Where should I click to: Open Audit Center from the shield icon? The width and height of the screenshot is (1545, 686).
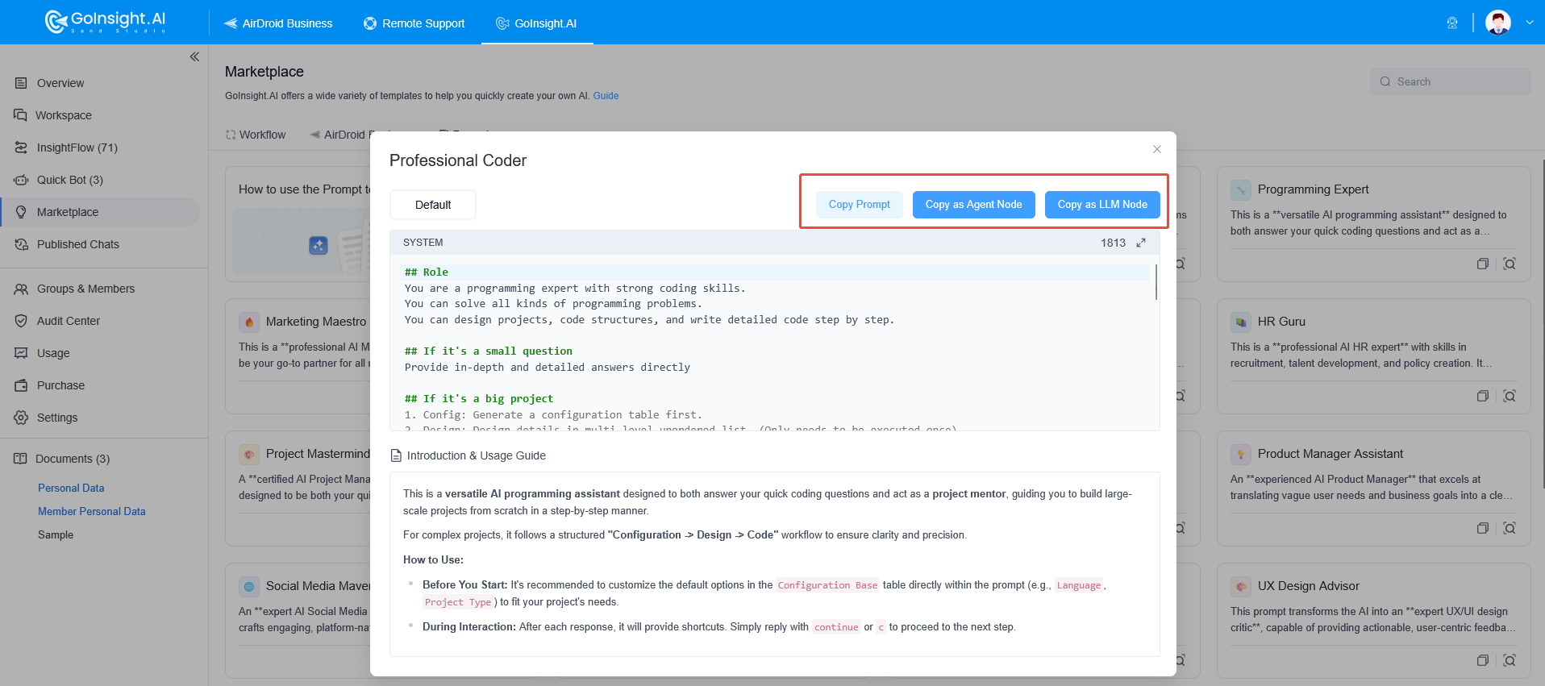[21, 321]
